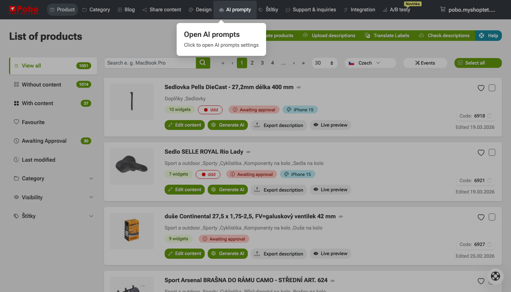511x292 pixels.
Task: Click the Select all checkbox button
Action: (x=460, y=63)
